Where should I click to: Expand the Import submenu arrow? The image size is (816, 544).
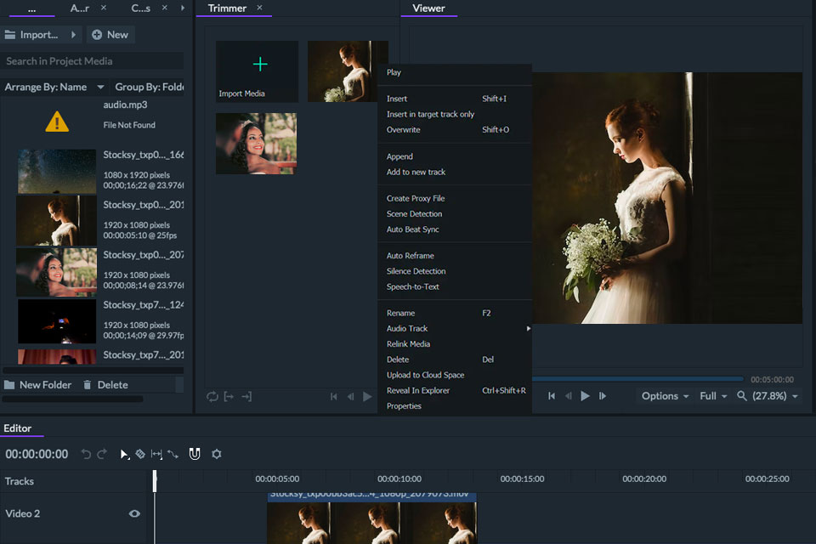point(73,35)
